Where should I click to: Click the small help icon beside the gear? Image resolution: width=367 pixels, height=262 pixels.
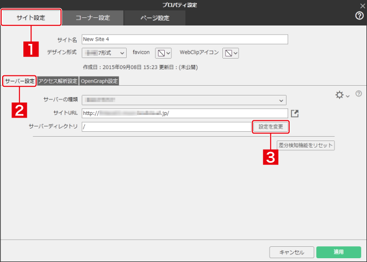pos(358,94)
